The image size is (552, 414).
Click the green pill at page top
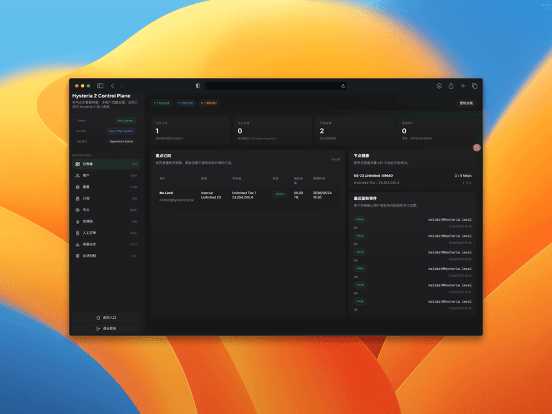161,103
